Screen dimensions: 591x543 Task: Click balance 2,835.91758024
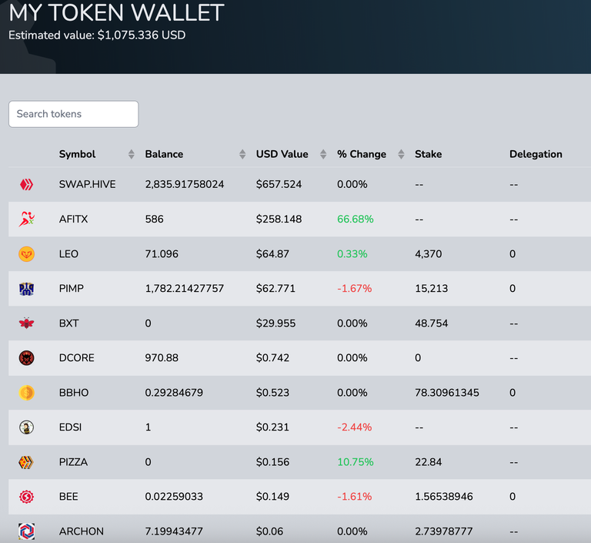point(185,185)
